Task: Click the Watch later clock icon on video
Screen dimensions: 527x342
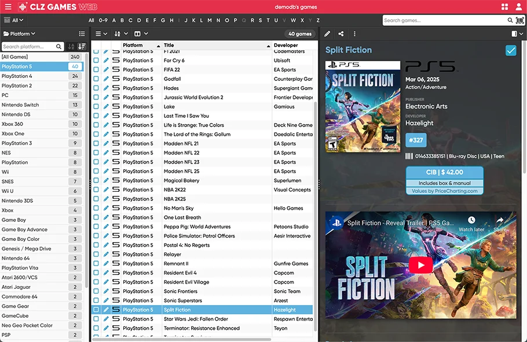Action: pos(471,220)
